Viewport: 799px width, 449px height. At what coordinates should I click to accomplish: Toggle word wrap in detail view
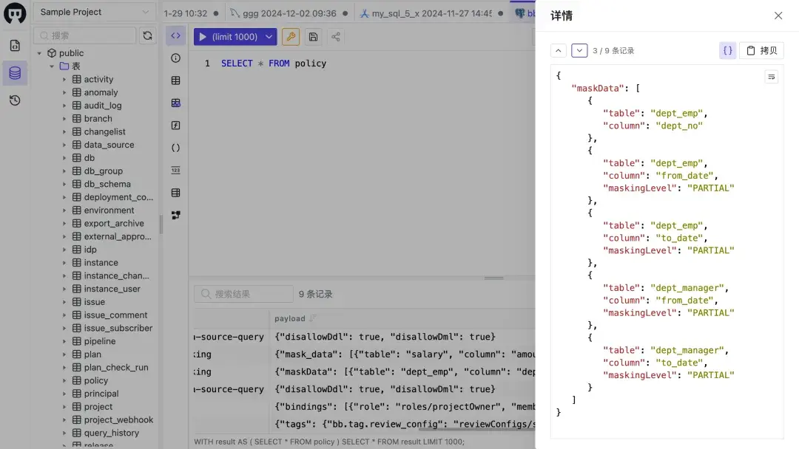point(771,77)
